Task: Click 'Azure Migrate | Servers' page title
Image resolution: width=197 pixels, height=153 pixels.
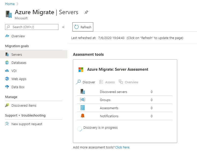Action: (47, 12)
